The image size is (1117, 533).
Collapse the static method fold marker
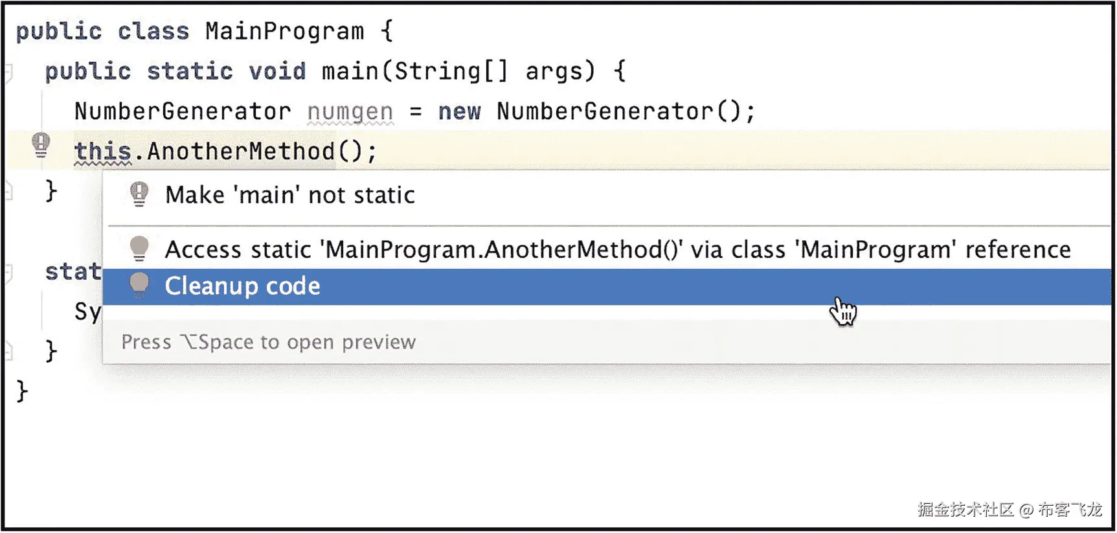pos(8,273)
